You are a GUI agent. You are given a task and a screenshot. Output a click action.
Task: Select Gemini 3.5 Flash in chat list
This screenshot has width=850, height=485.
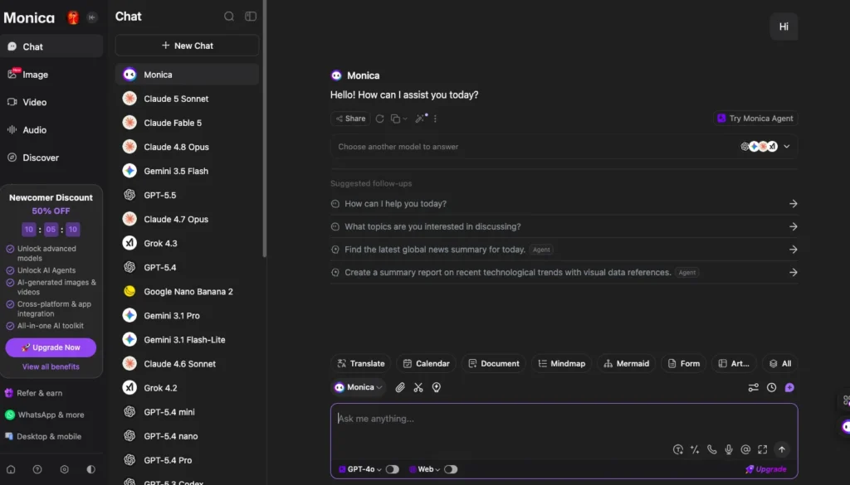(187, 171)
